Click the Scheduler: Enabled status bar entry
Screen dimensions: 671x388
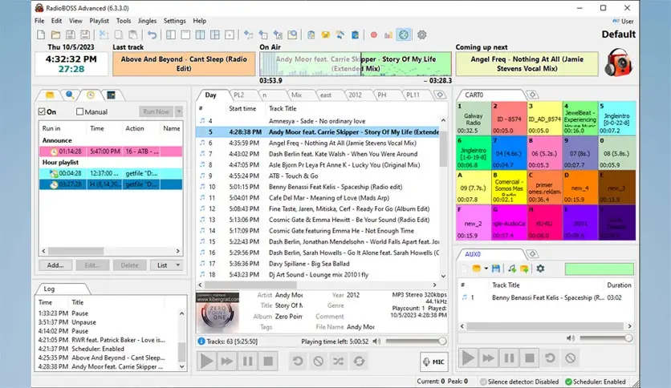coord(596,382)
